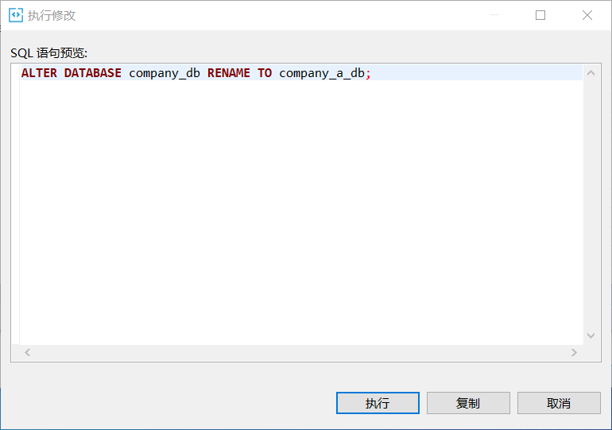
Task: Close the 执行修改 dialog window
Action: pyautogui.click(x=587, y=15)
